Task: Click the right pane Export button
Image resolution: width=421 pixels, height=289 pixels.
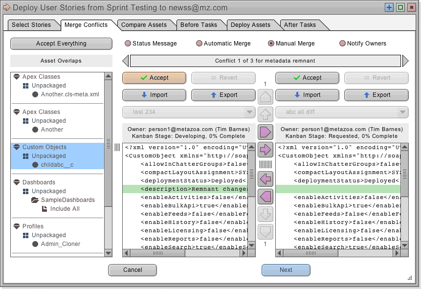Action: pos(376,95)
